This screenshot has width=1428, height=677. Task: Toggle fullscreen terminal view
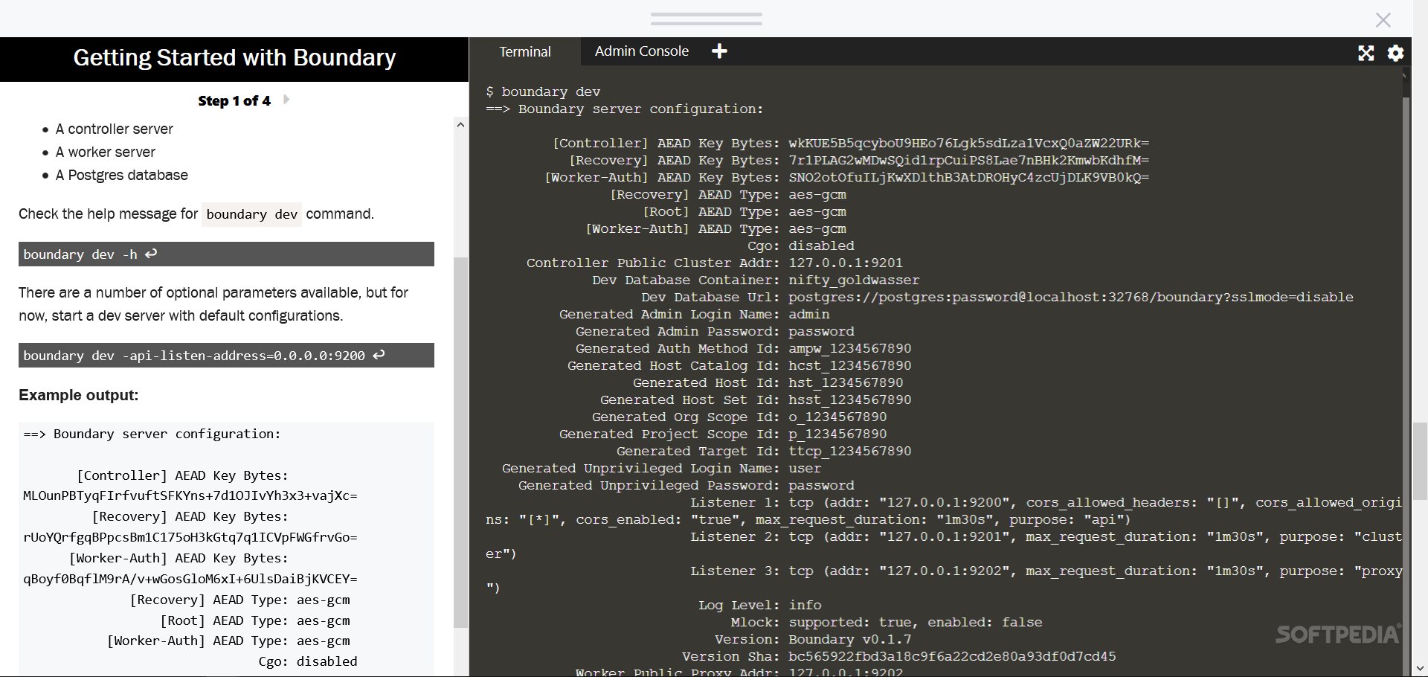[x=1366, y=53]
